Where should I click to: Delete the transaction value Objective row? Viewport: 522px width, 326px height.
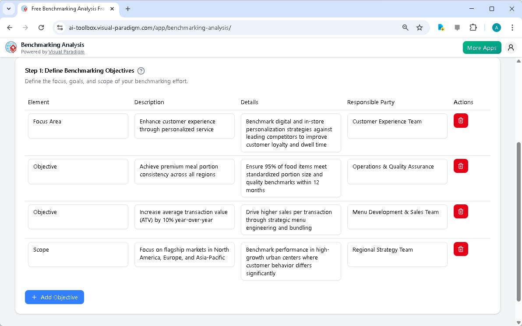(x=461, y=211)
